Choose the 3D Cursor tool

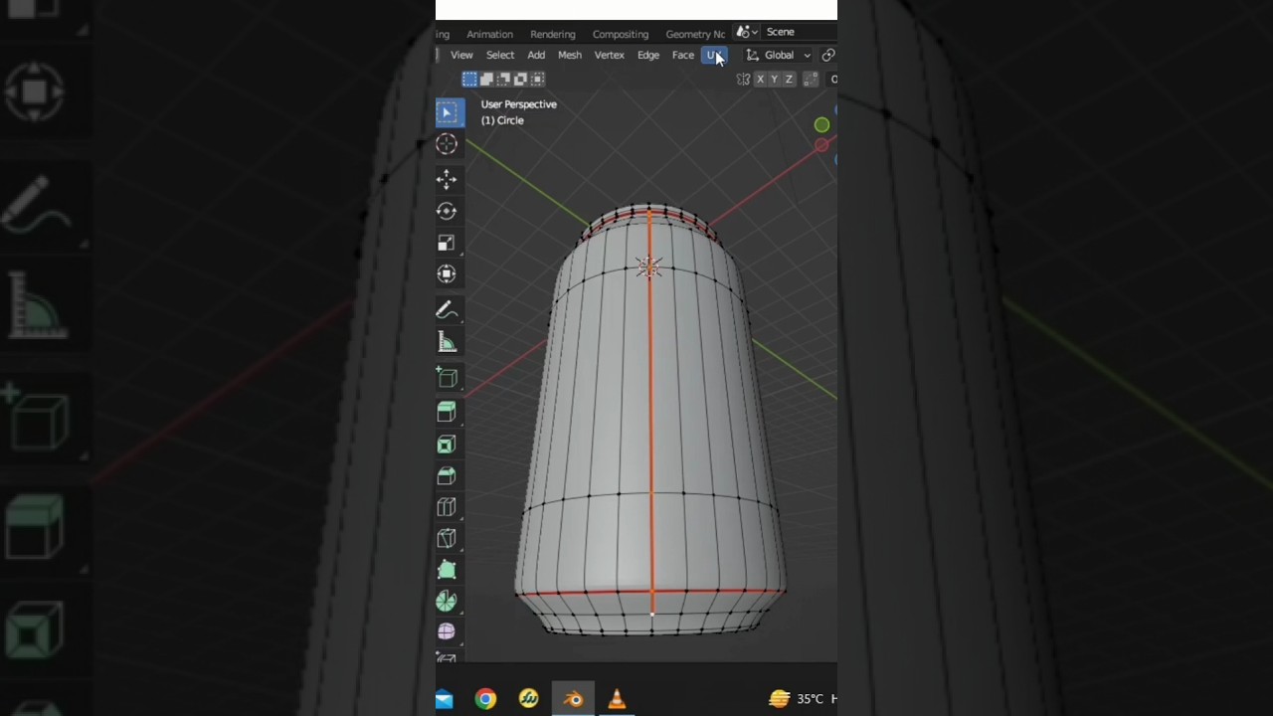coord(447,145)
